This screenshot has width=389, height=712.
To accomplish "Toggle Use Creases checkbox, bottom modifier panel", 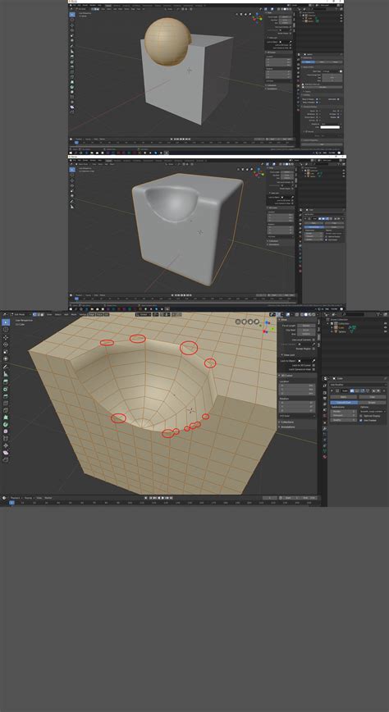I will pyautogui.click(x=361, y=420).
